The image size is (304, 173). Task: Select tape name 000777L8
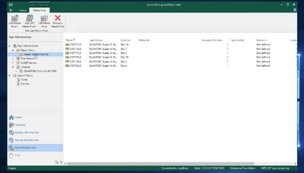[x=75, y=53]
